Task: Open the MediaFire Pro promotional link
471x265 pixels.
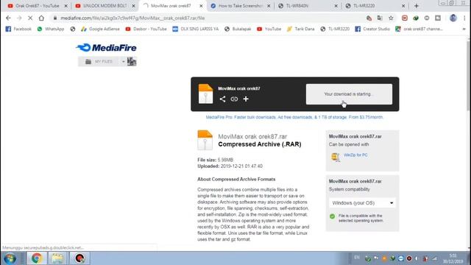Action: point(294,117)
